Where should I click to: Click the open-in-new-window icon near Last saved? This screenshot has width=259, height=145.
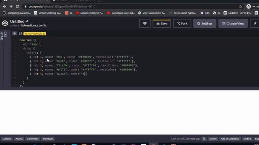[204, 139]
